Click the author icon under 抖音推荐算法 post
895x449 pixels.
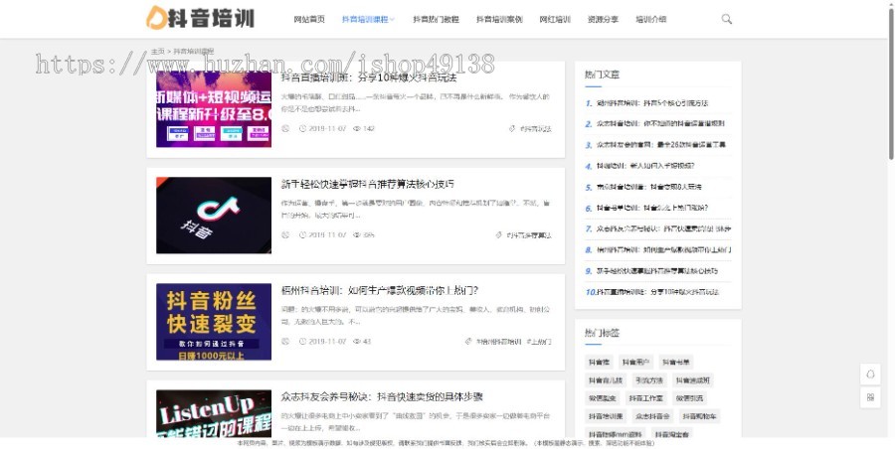click(x=285, y=234)
